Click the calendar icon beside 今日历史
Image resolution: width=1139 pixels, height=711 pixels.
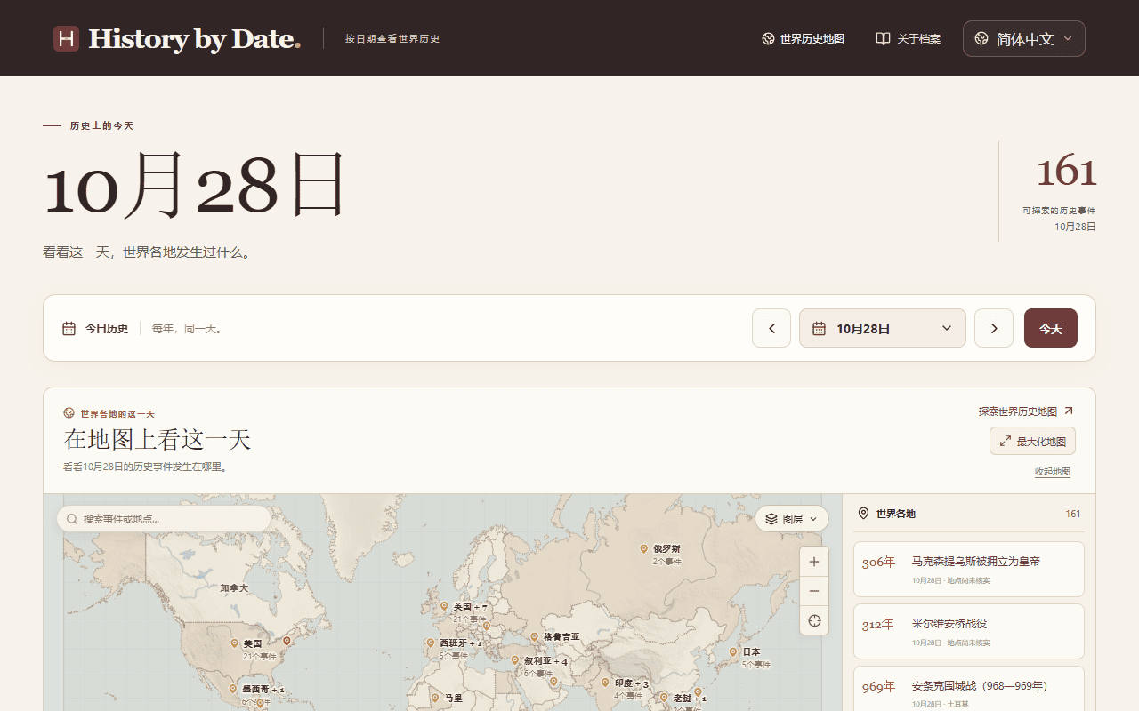[x=69, y=328]
